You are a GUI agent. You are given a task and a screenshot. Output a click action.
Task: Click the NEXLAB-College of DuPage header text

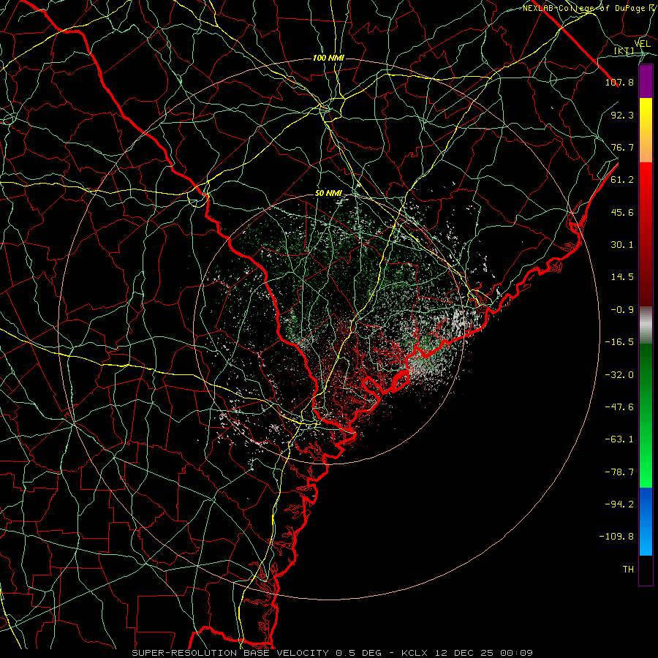tap(590, 8)
